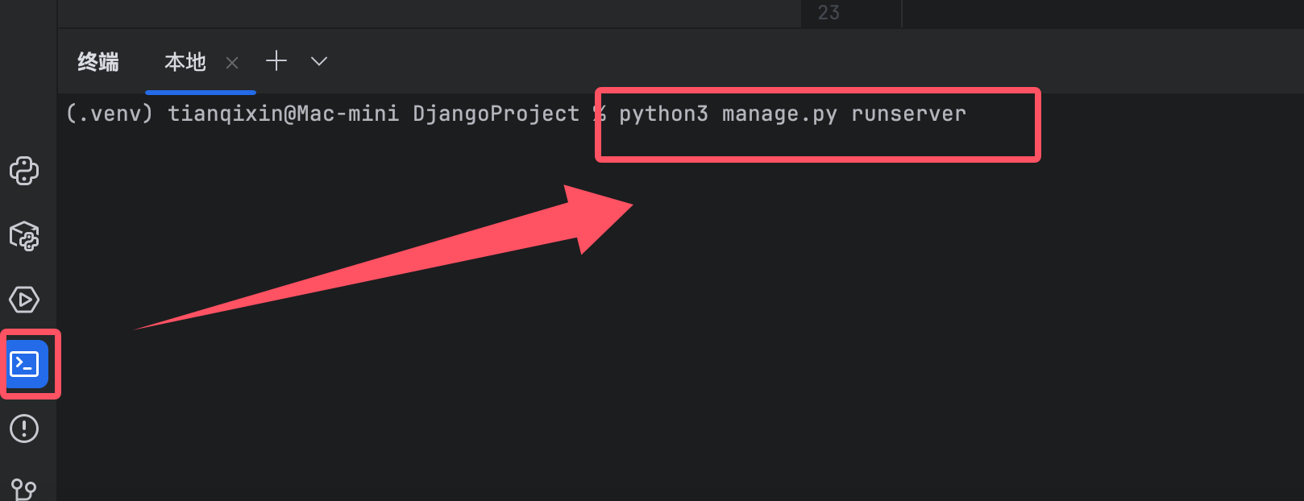The height and width of the screenshot is (501, 1304).
Task: Open the Python Packages tool window
Action: [24, 236]
